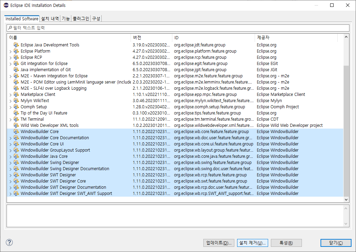The image size is (356, 252).
Task: Click the feature icon beside Eclipse Java Development Tools
Action: point(16,45)
